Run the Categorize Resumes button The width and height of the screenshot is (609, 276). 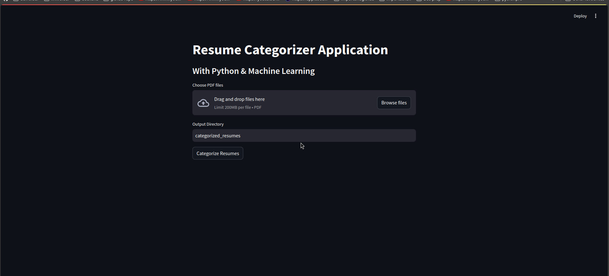tap(218, 153)
